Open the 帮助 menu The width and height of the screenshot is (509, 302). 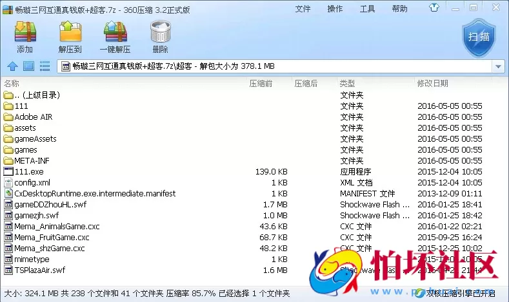pyautogui.click(x=399, y=9)
